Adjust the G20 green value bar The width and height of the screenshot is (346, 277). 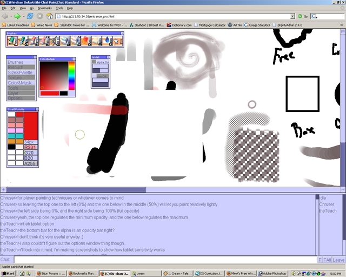tap(31, 153)
